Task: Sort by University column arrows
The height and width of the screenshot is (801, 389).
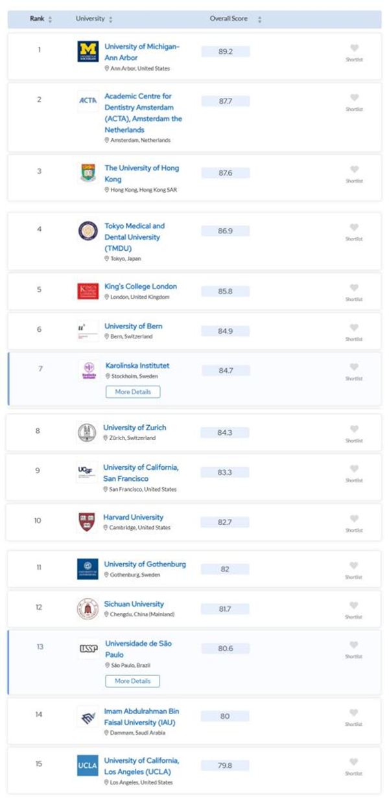Action: coord(111,19)
